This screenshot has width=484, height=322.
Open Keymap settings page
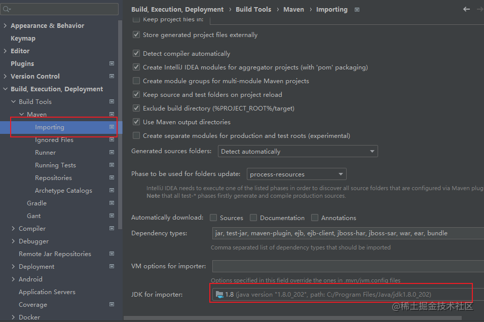coord(23,38)
